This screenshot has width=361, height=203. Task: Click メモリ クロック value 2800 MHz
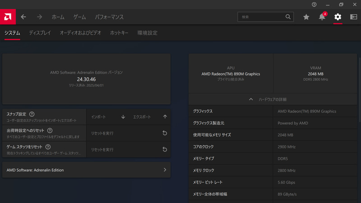coord(287,171)
